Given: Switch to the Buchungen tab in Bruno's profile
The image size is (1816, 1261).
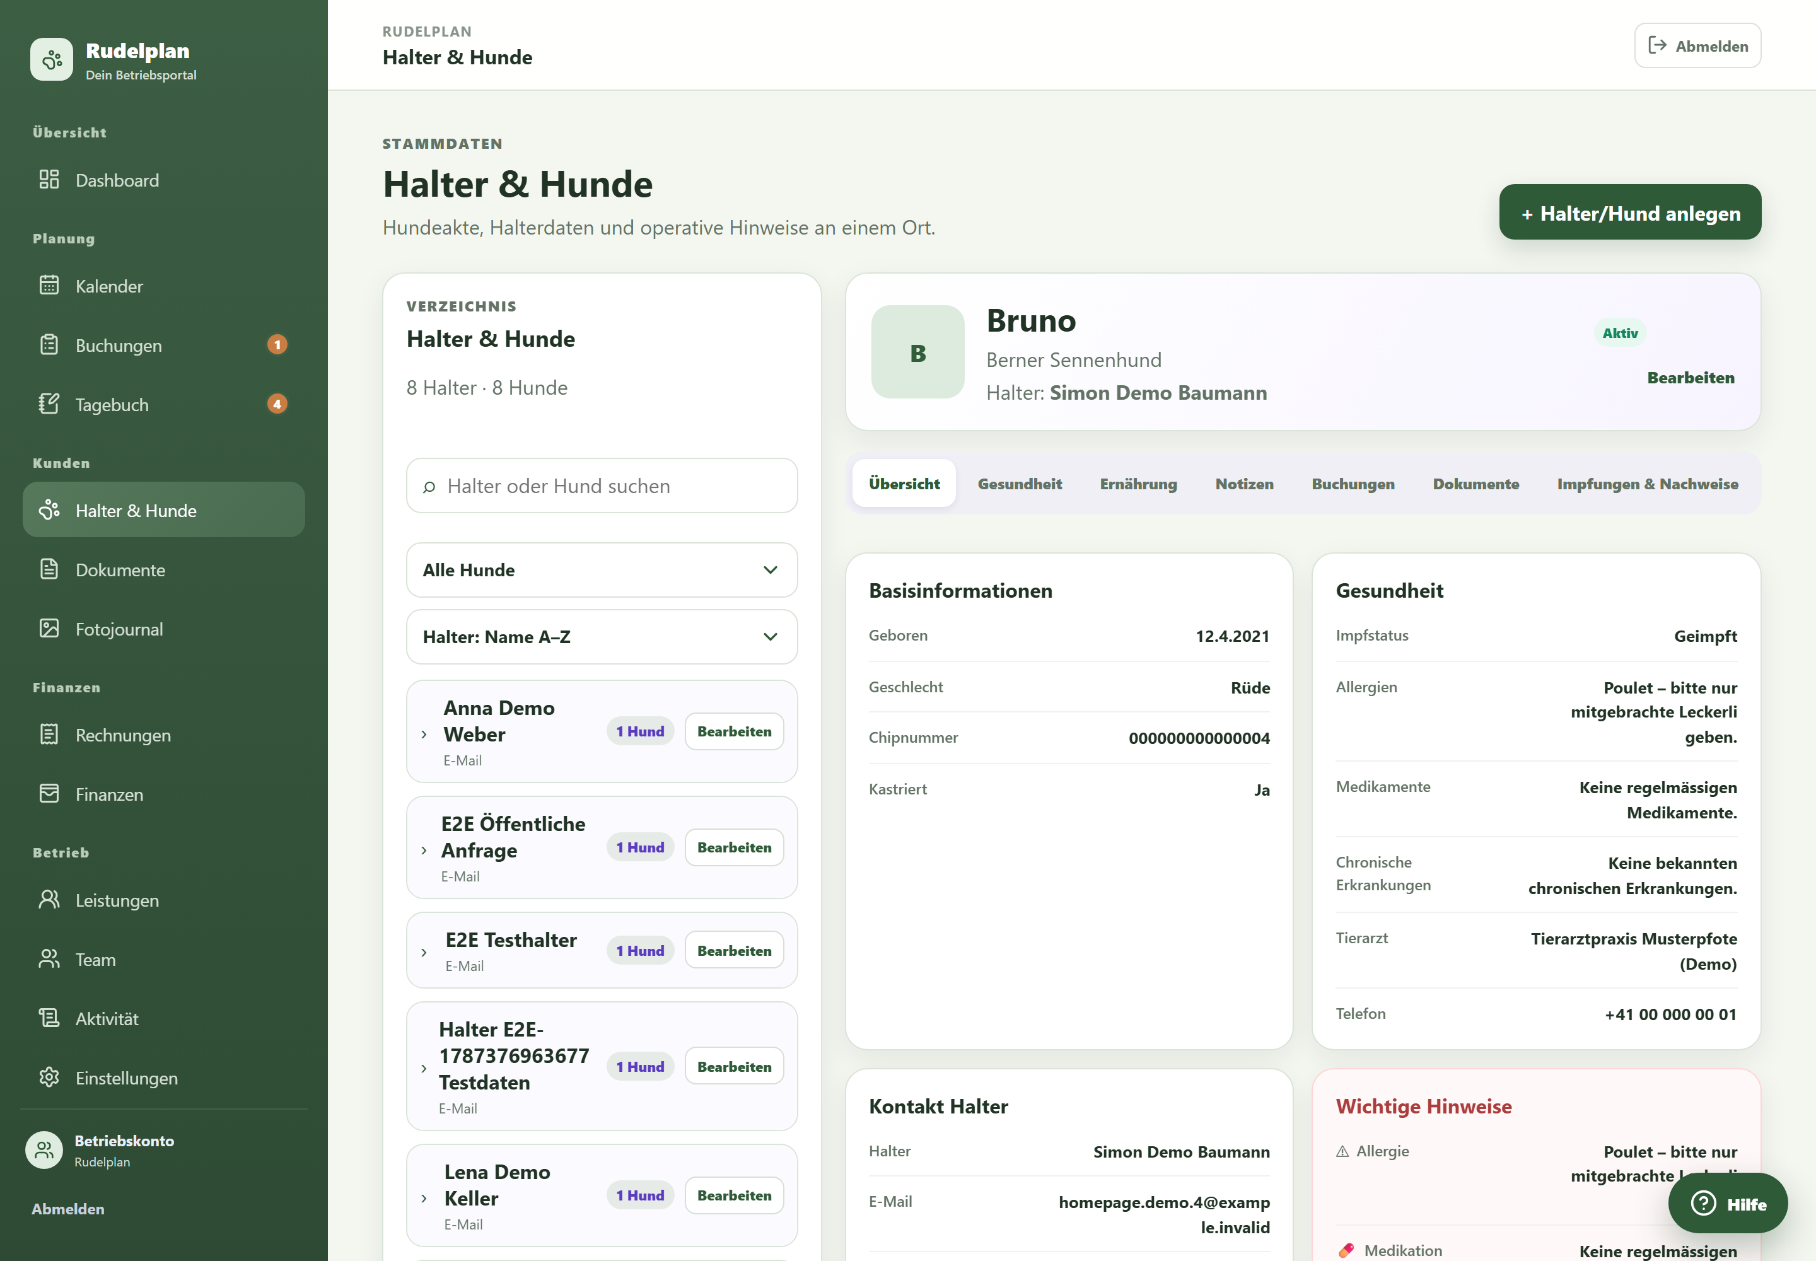Looking at the screenshot, I should click(x=1353, y=484).
